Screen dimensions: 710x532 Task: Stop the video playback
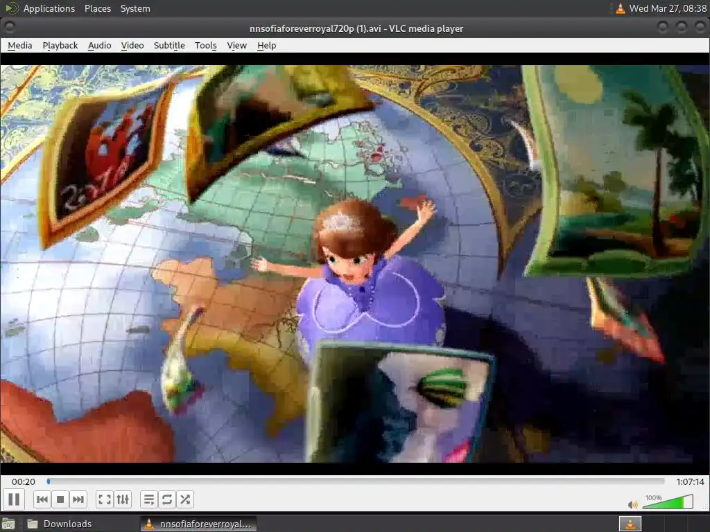coord(60,499)
